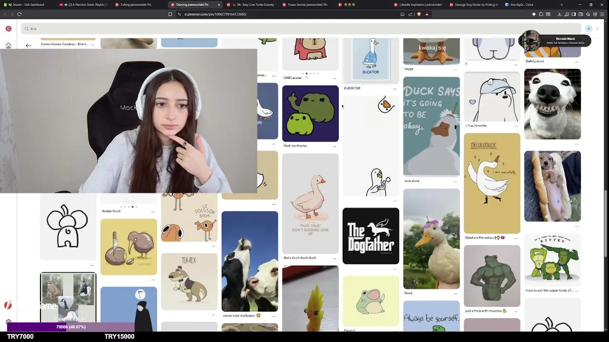Open the Duck Says going to be okay pin

point(432,126)
